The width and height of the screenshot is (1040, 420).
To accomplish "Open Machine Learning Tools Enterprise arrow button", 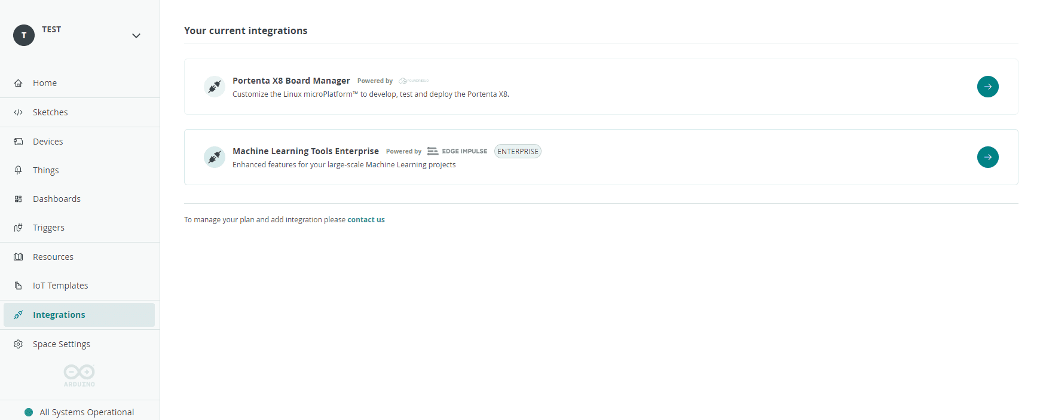I will (987, 157).
